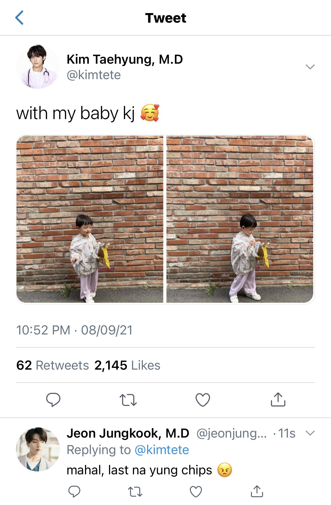View the 2,145 Likes list

(x=127, y=365)
